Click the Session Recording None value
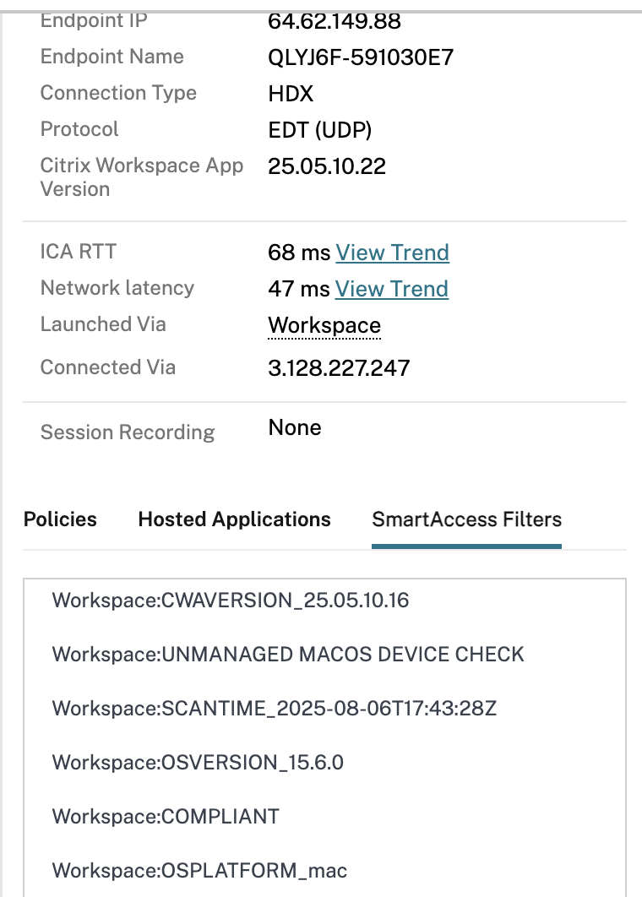This screenshot has height=897, width=642. point(295,428)
